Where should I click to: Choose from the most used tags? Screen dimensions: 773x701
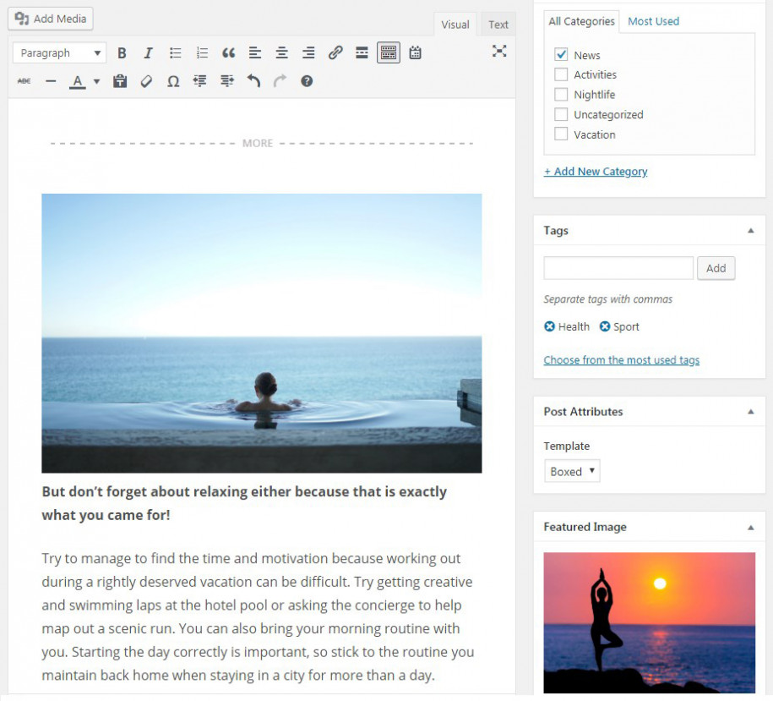click(621, 359)
